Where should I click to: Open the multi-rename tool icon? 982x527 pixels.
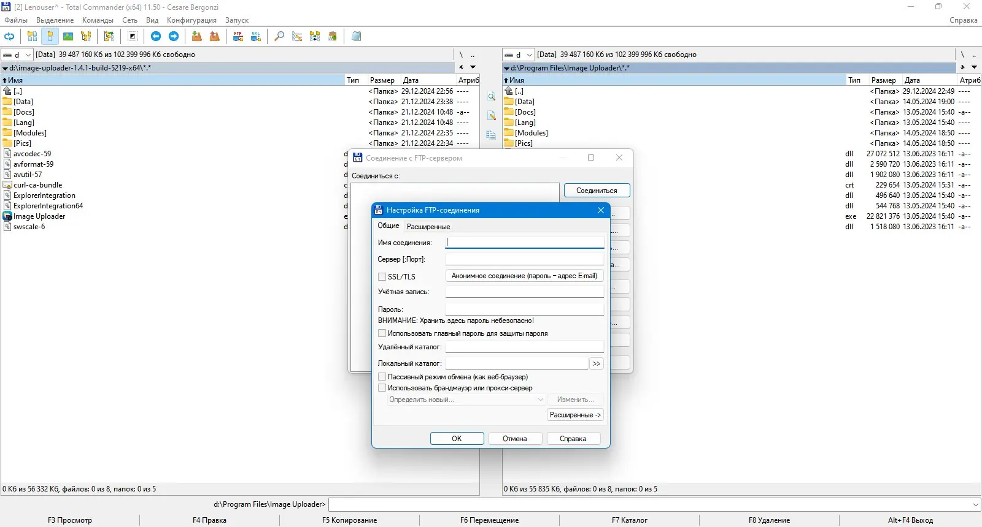click(x=297, y=36)
